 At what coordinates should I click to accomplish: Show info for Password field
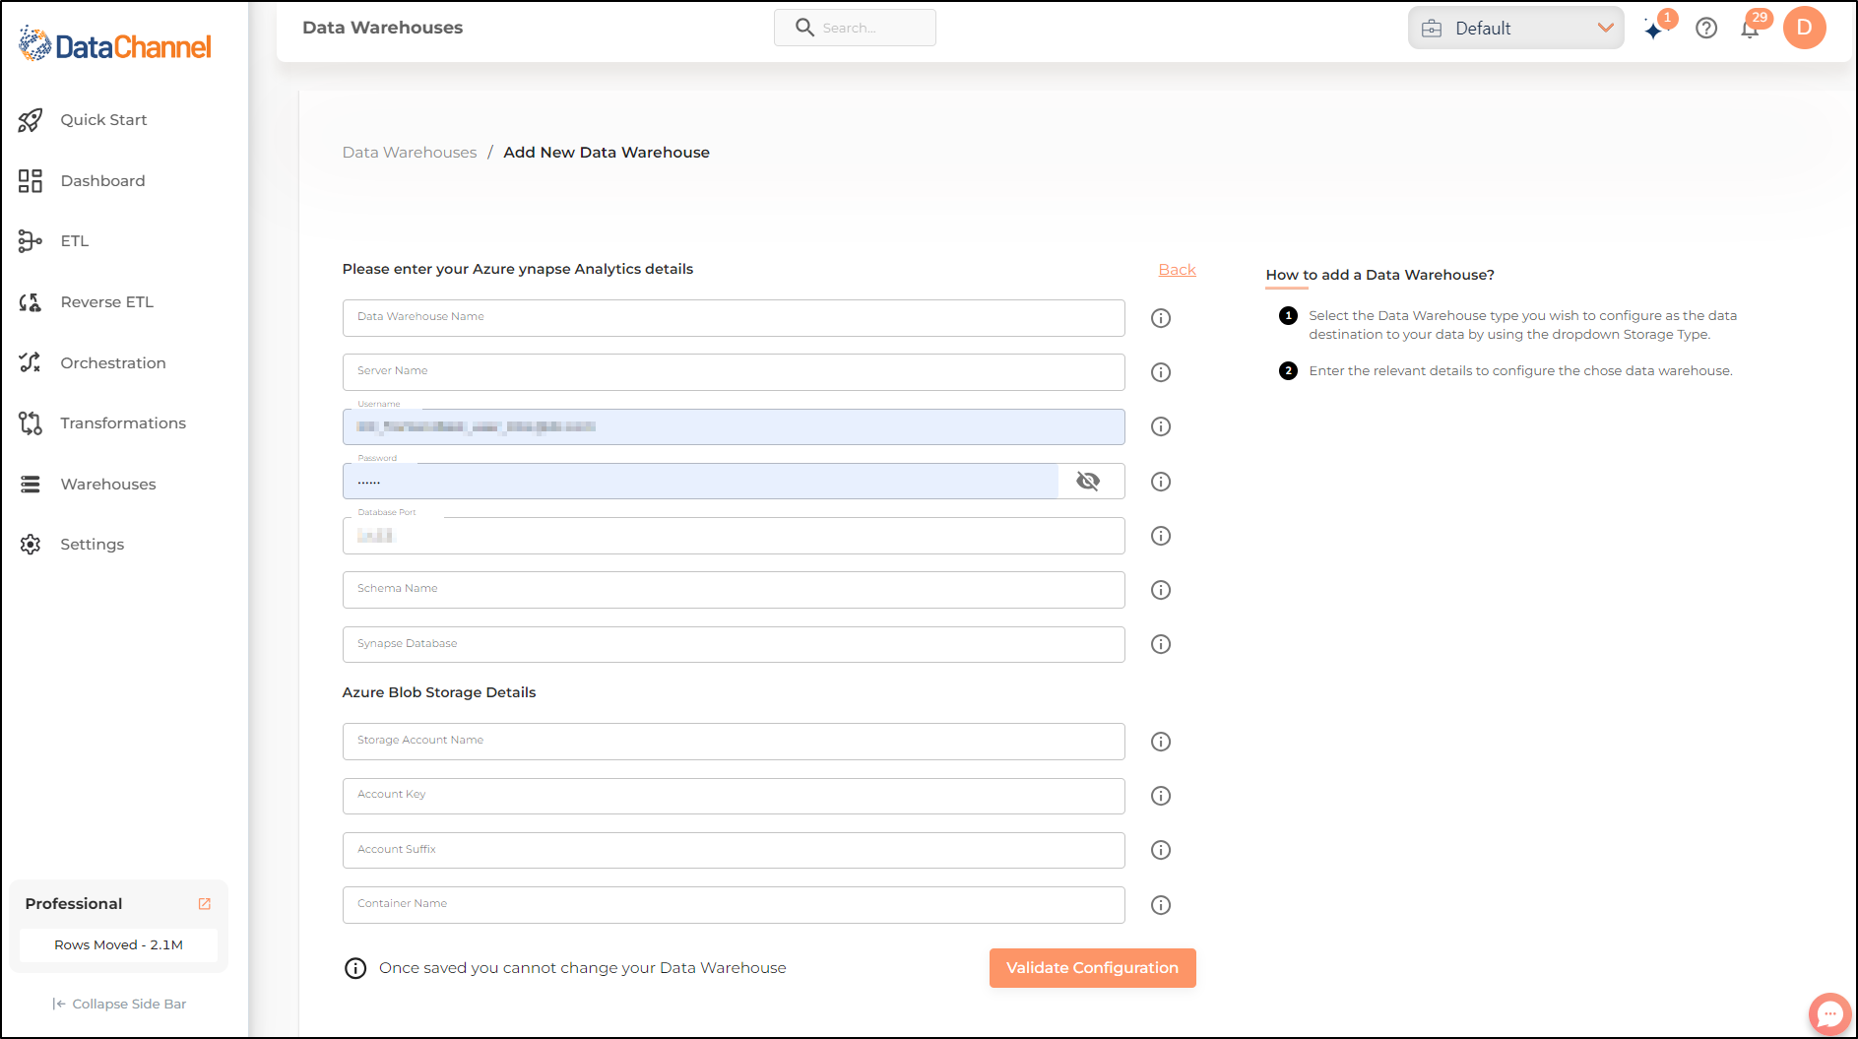coord(1161,482)
